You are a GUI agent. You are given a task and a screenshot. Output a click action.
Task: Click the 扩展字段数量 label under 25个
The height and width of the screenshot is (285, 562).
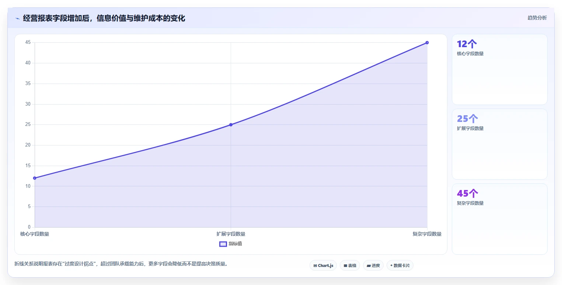tap(470, 129)
